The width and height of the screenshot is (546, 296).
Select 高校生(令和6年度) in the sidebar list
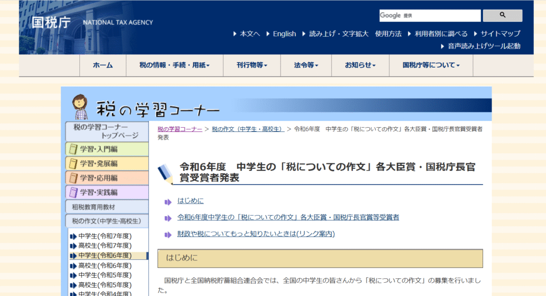tap(105, 266)
